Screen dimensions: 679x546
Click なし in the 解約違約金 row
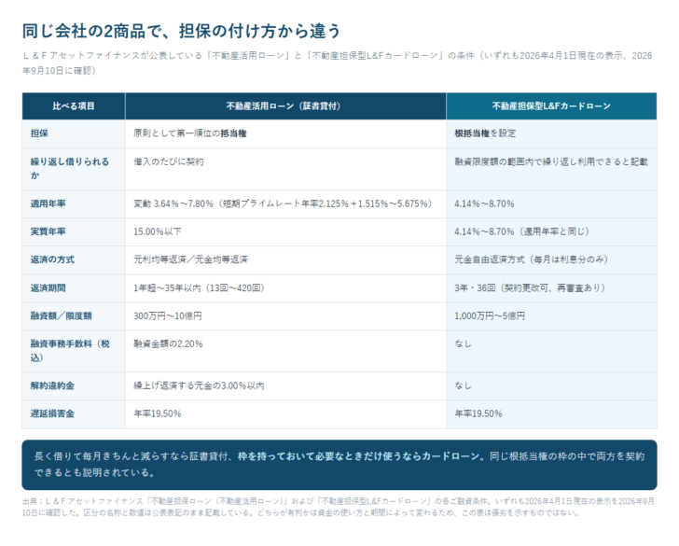click(551, 386)
